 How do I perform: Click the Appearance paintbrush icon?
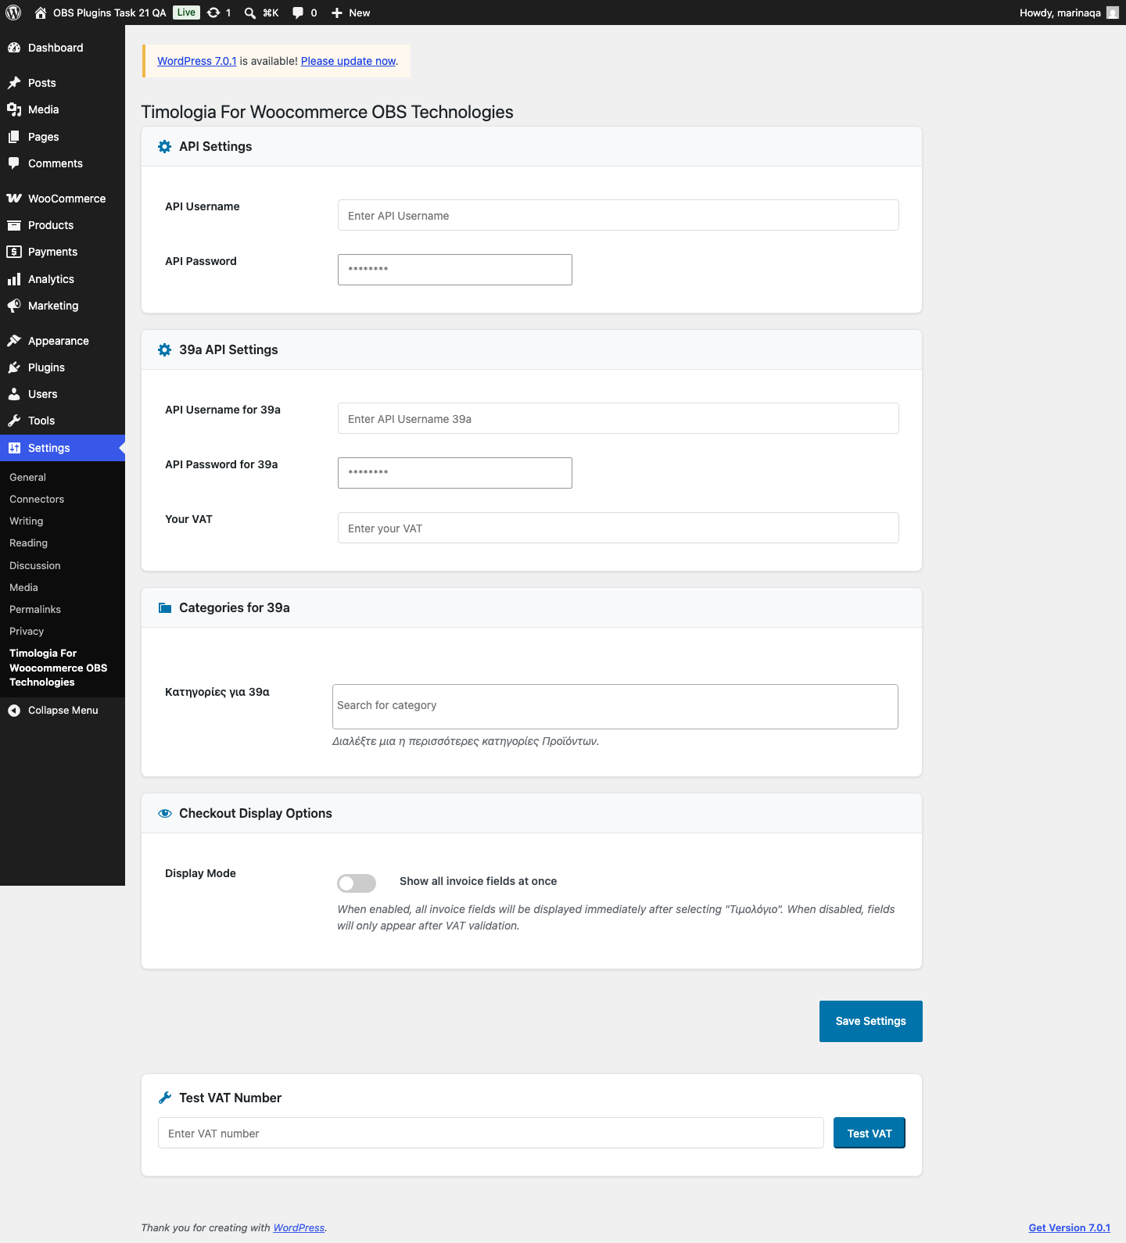(x=14, y=341)
